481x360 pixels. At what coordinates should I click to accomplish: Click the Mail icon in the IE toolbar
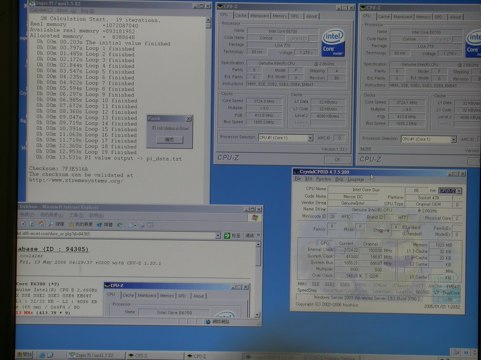tap(131, 225)
